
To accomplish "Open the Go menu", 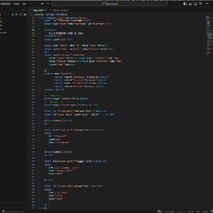I will coord(24,4).
